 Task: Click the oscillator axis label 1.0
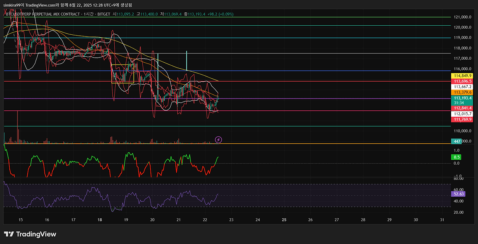pos(457,150)
